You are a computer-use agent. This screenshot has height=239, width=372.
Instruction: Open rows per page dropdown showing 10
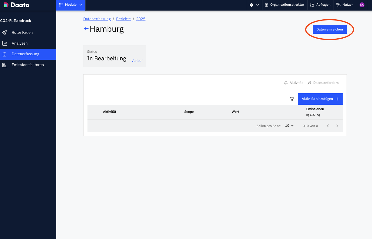(x=289, y=126)
